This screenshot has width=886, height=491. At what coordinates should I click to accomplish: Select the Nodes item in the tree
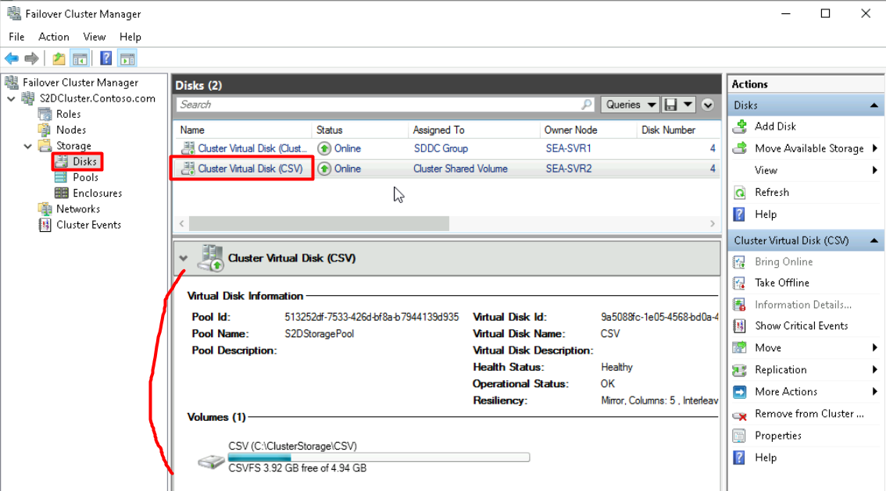[71, 130]
